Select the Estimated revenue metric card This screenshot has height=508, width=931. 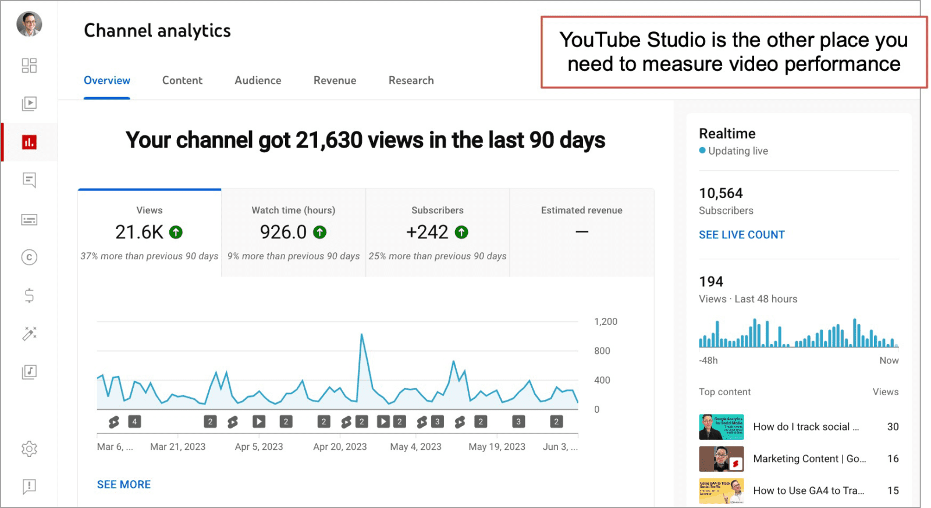(582, 232)
